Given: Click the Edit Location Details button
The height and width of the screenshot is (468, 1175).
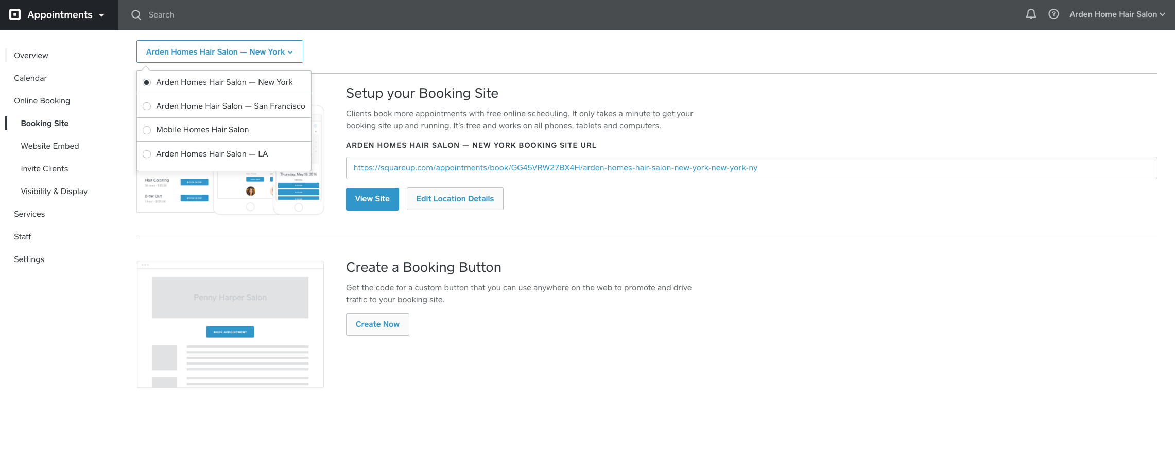Looking at the screenshot, I should coord(455,199).
